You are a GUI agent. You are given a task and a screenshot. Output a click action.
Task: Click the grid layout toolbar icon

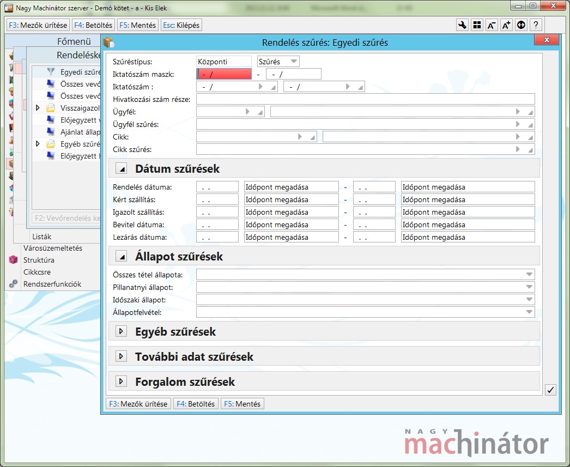coord(477,25)
